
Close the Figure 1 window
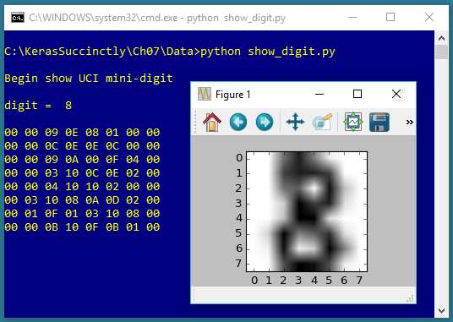point(396,94)
